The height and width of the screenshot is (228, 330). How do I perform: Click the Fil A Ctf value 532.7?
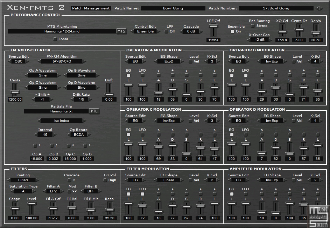[x=53, y=218]
